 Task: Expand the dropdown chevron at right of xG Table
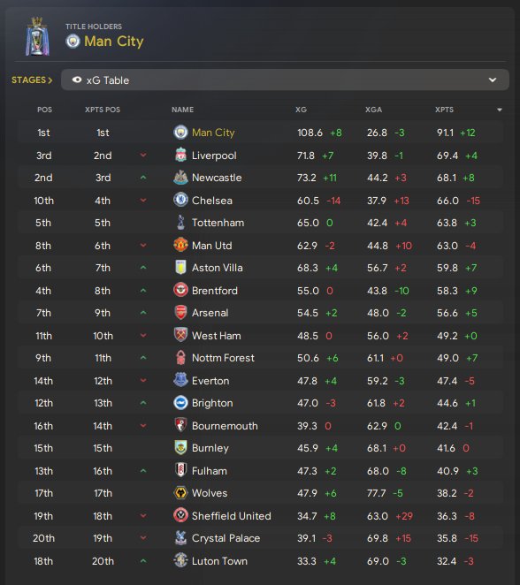493,80
